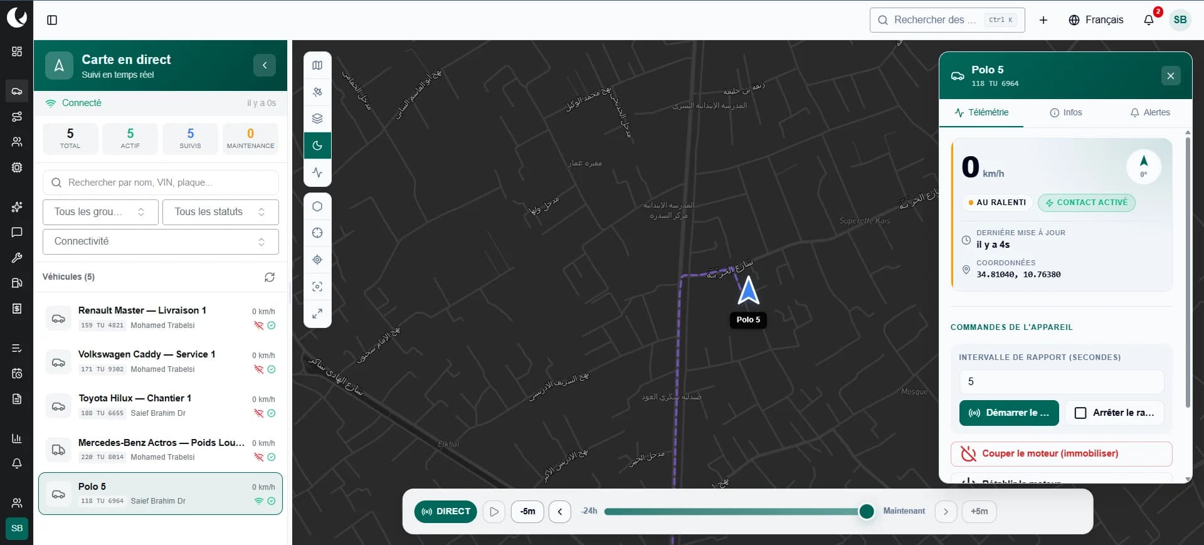Image resolution: width=1204 pixels, height=545 pixels.
Task: Filter by the ACTIF vehicles card
Action: [130, 139]
